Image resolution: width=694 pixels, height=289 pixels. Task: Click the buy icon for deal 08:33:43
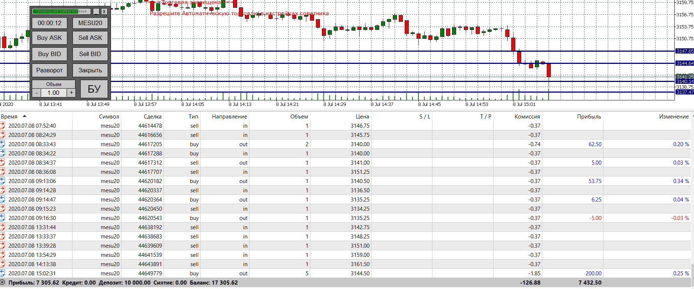3,144
